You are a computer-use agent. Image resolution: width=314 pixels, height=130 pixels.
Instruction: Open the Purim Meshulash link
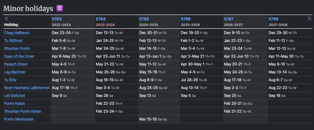click(x=19, y=119)
